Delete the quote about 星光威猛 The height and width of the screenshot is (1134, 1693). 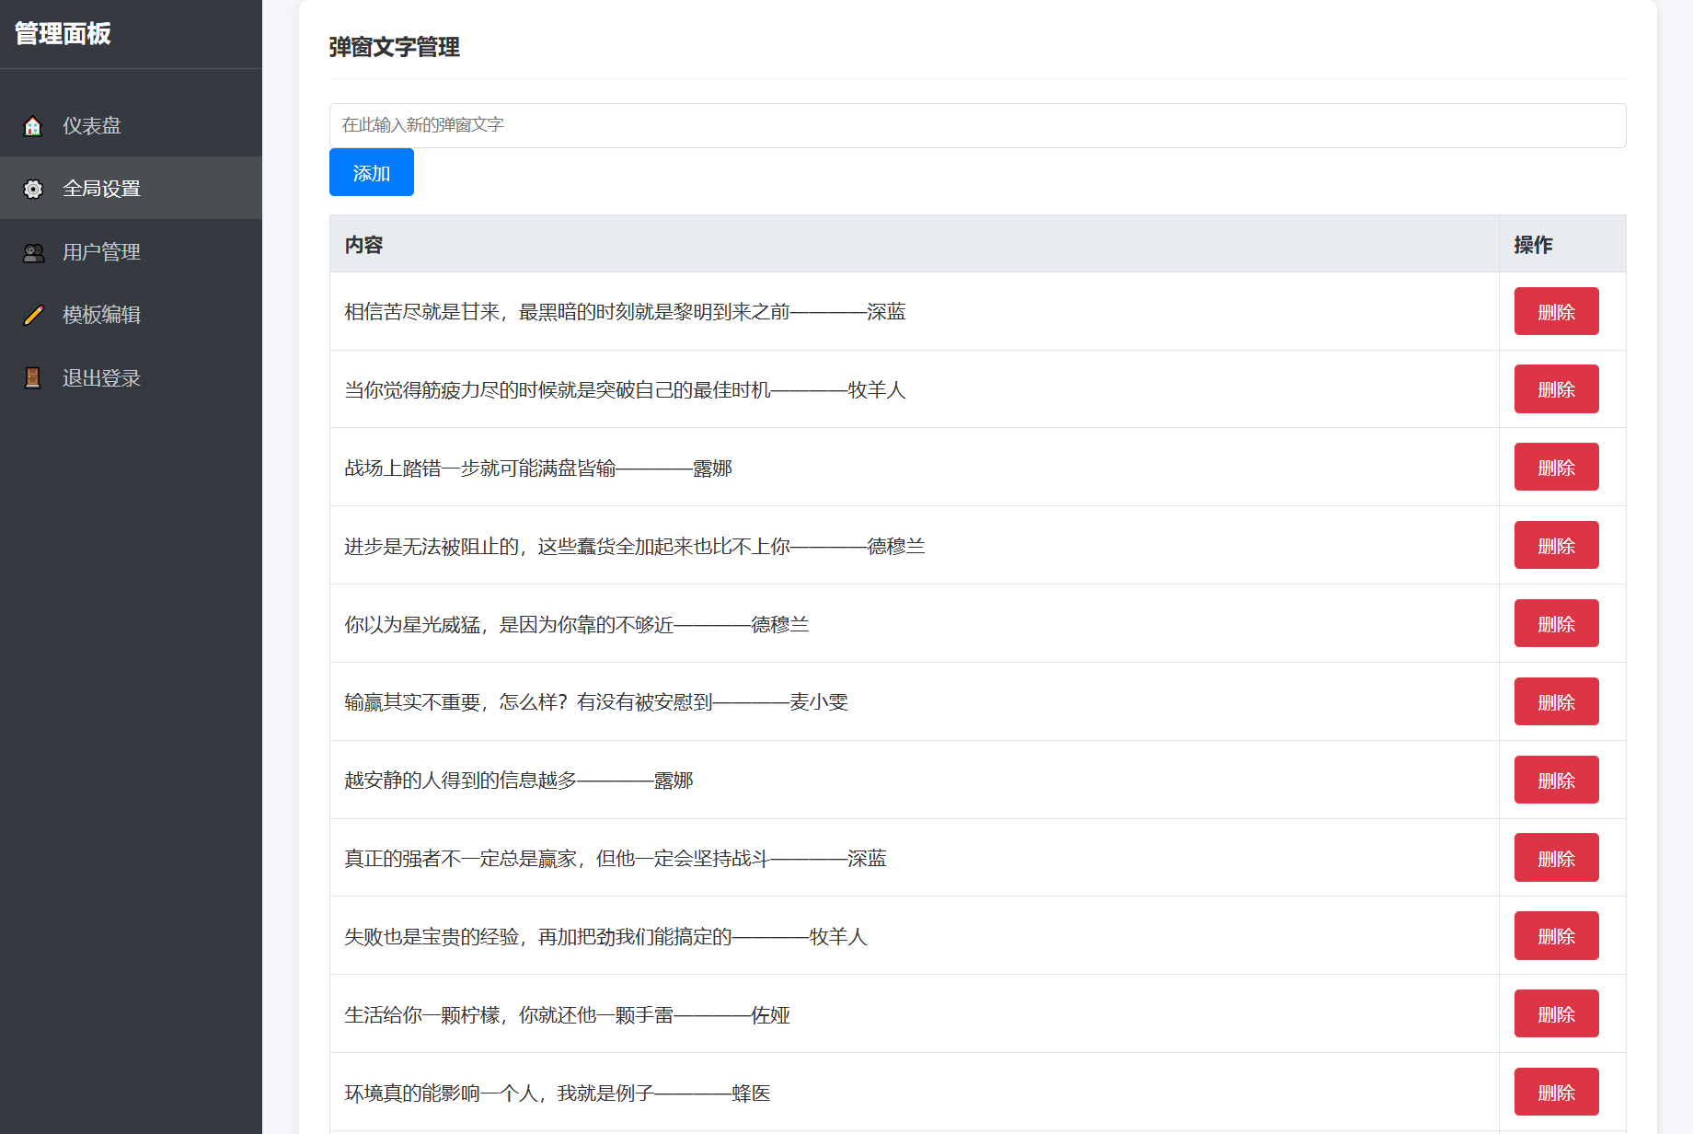coord(1556,622)
